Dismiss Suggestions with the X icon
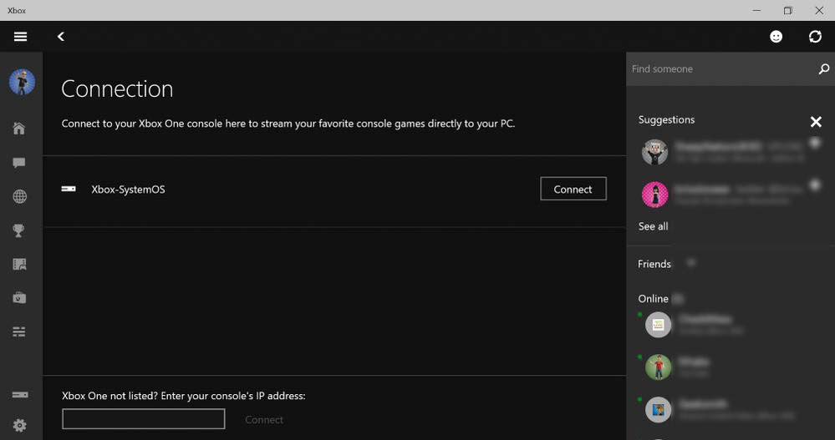Image resolution: width=835 pixels, height=440 pixels. point(816,122)
